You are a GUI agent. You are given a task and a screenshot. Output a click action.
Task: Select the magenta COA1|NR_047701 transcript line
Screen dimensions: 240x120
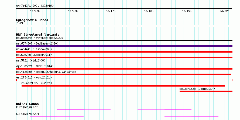(x=124, y=109)
